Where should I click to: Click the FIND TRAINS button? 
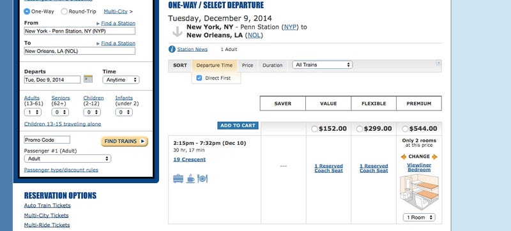click(x=125, y=141)
